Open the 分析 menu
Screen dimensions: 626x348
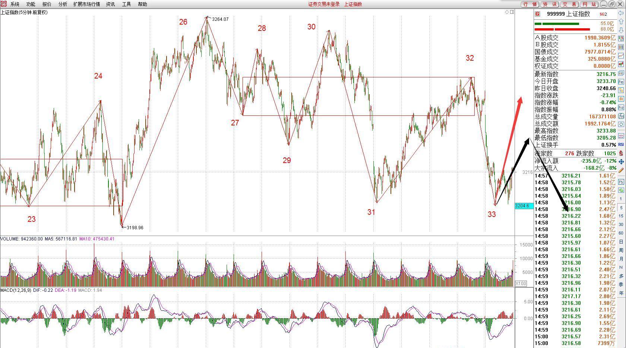point(63,4)
